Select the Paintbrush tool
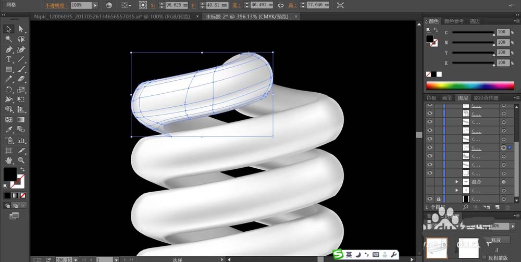Viewport: 521px width, 262px height. 21,69
